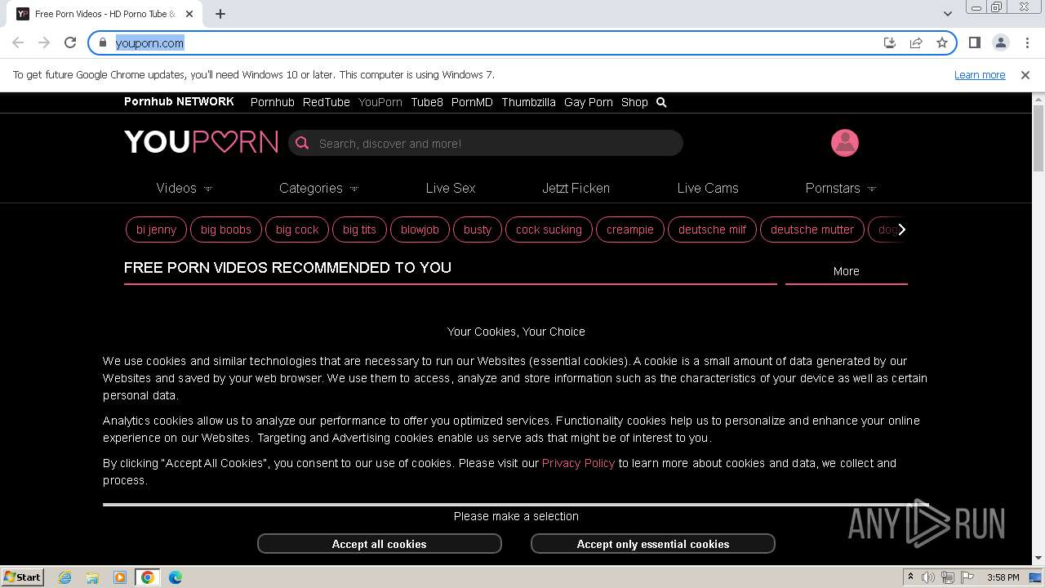The width and height of the screenshot is (1045, 588).
Task: Click the install/download icon in the address bar
Action: [890, 42]
